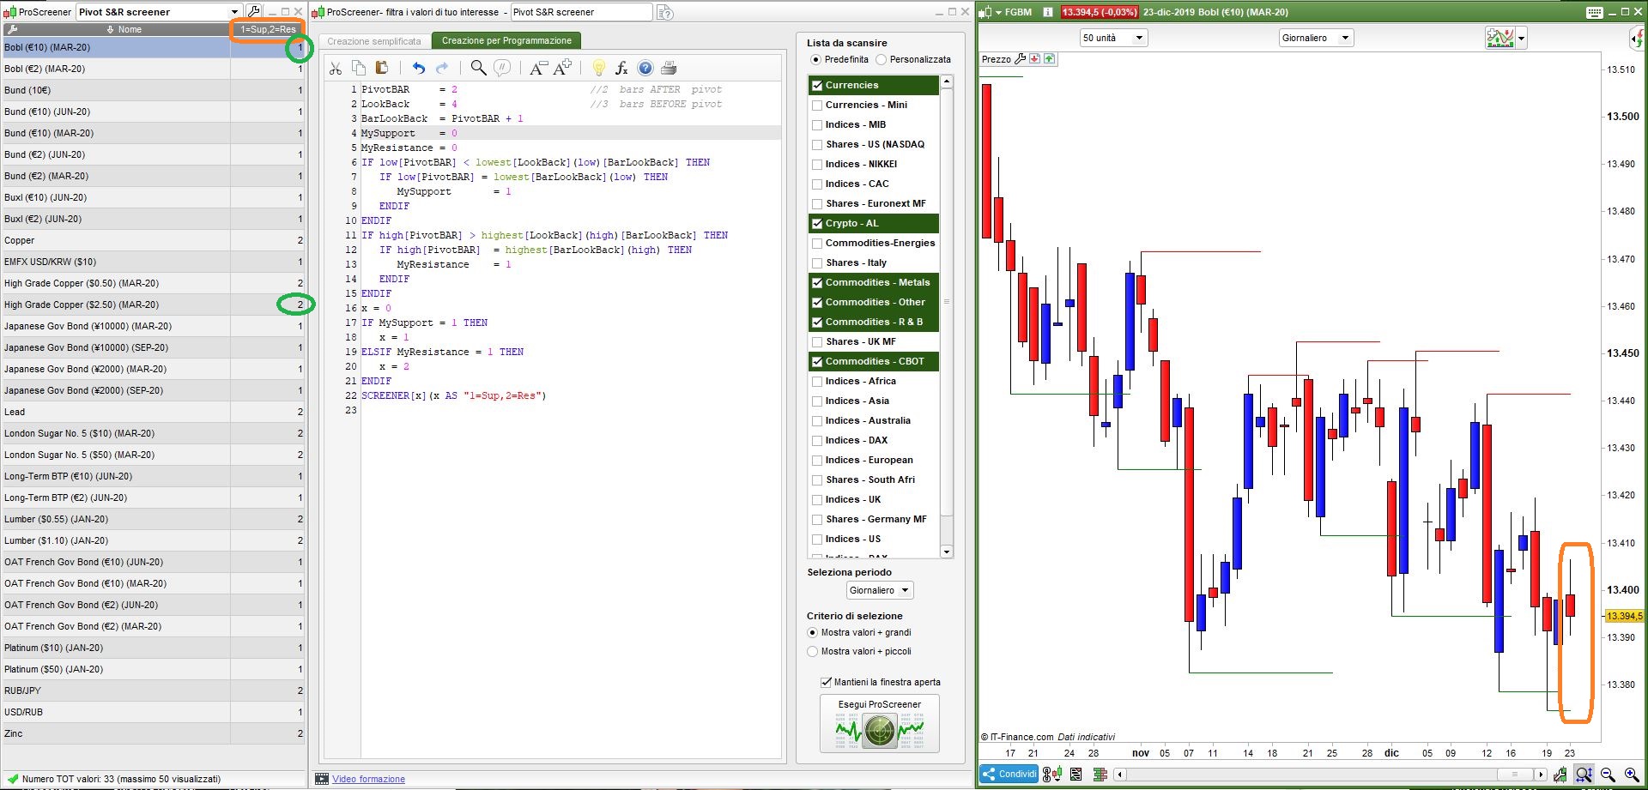
Task: Insert a function using the fx icon
Action: [622, 68]
